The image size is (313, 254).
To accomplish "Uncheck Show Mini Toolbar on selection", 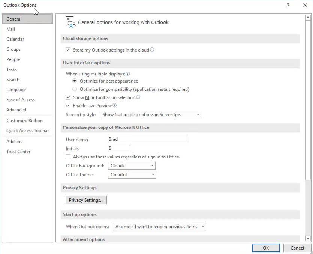I will 68,97.
